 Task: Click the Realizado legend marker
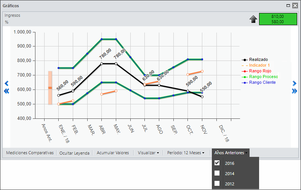(245, 60)
